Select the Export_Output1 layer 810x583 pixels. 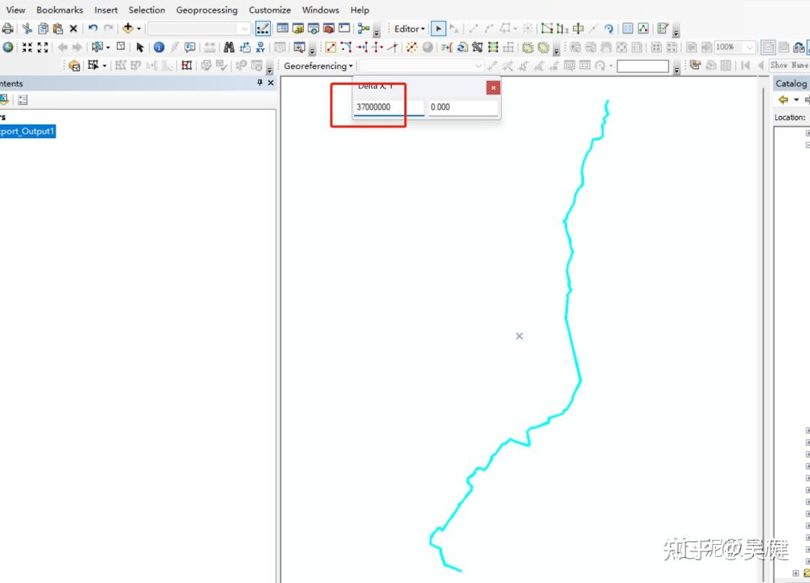[x=26, y=131]
